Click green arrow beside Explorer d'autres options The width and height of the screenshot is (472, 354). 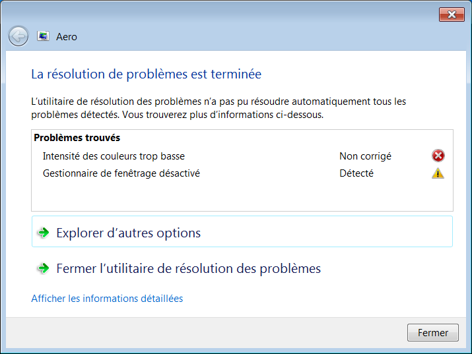click(44, 233)
